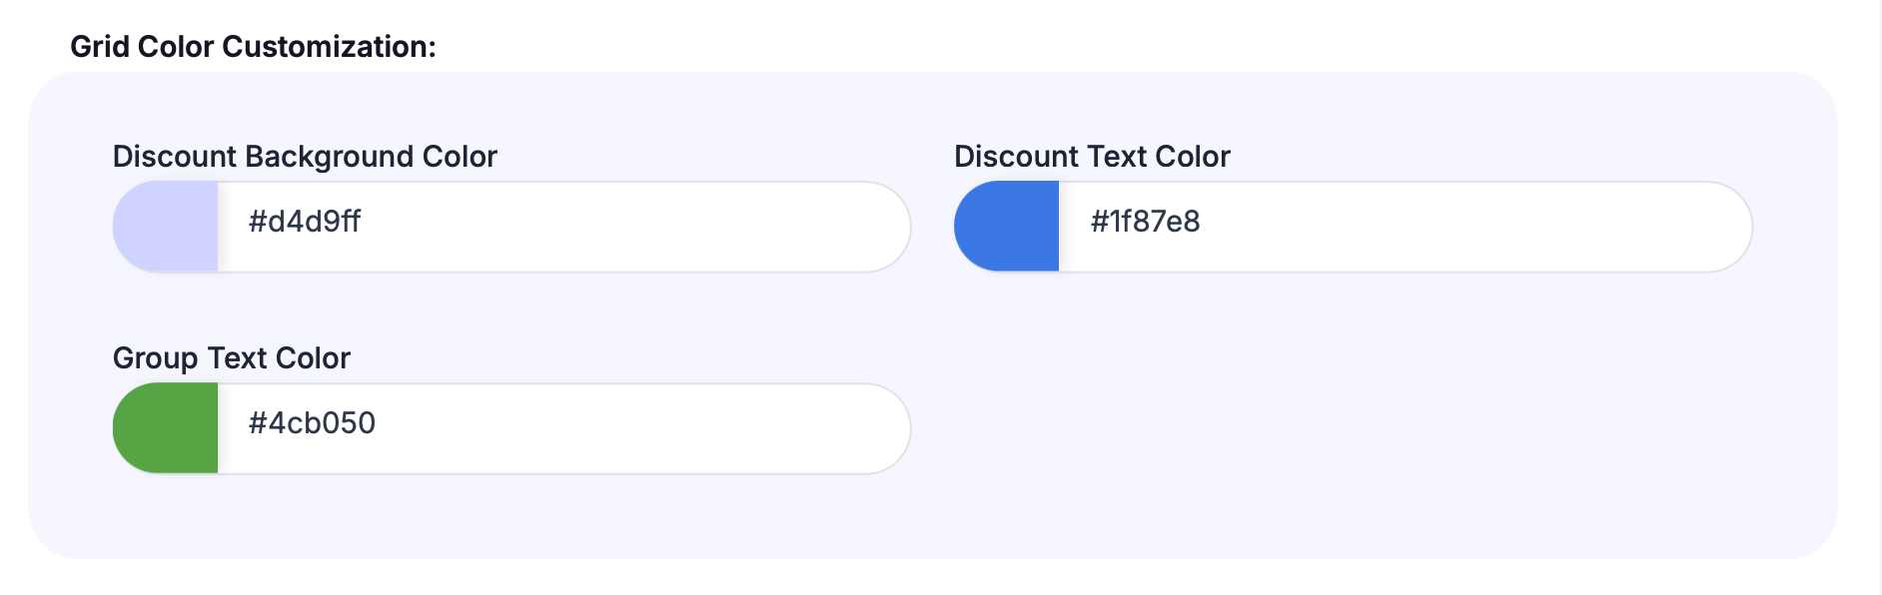Click the #d4d9ff hex value text
The image size is (1882, 595).
(305, 222)
